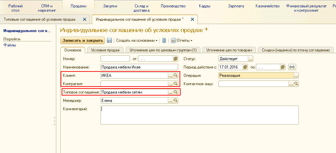Click the period range selector button
This screenshot has height=153, width=336.
pos(291,67)
